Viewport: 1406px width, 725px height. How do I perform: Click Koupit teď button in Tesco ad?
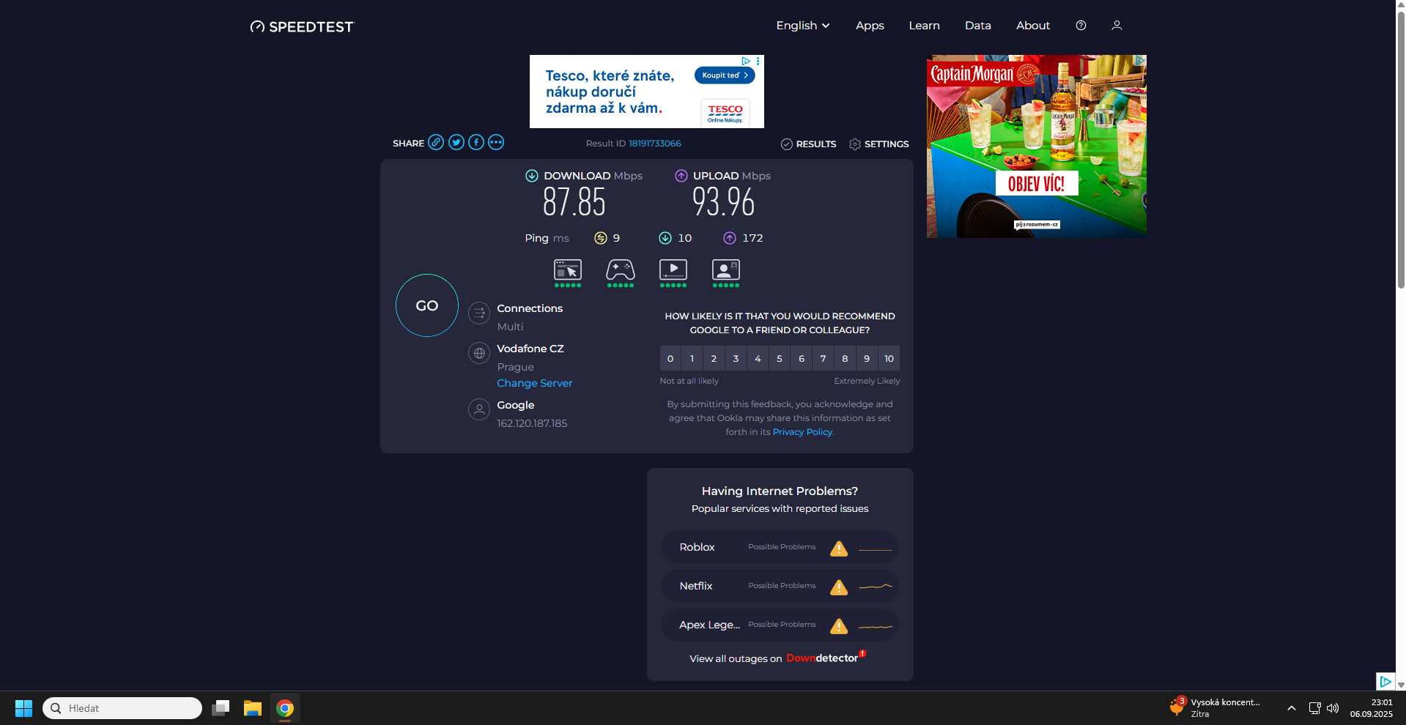(724, 75)
